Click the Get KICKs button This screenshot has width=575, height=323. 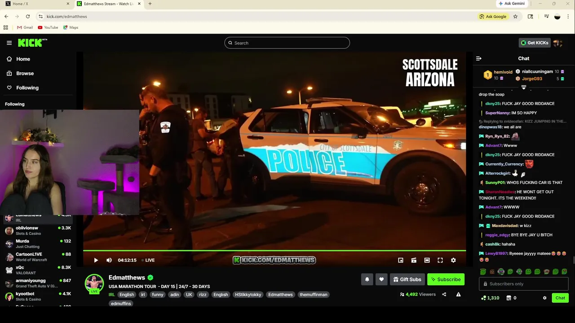[535, 43]
